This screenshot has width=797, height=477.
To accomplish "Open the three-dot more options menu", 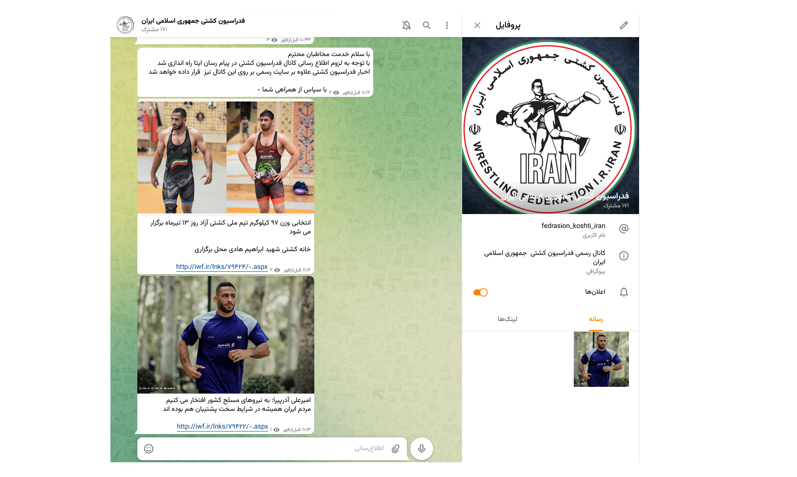I will coord(447,25).
